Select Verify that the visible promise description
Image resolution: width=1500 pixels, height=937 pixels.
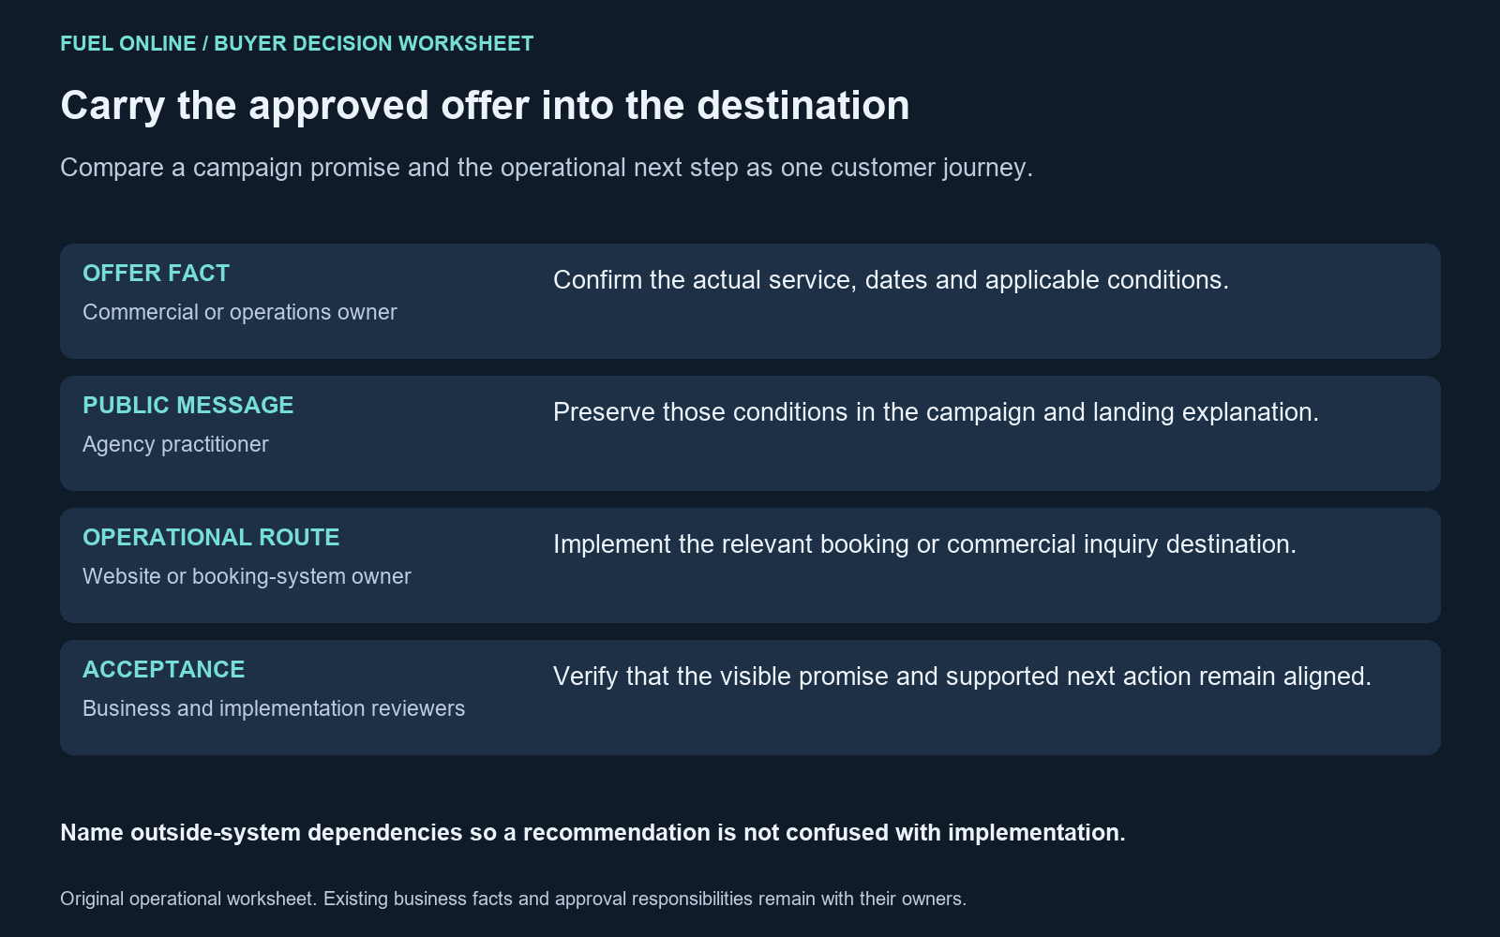pyautogui.click(x=962, y=677)
